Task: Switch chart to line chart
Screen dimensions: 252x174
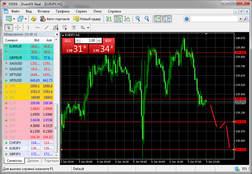Action: pos(127,19)
